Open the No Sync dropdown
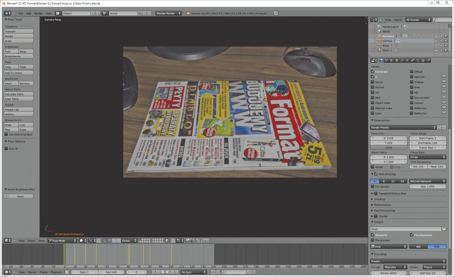 (x=194, y=272)
